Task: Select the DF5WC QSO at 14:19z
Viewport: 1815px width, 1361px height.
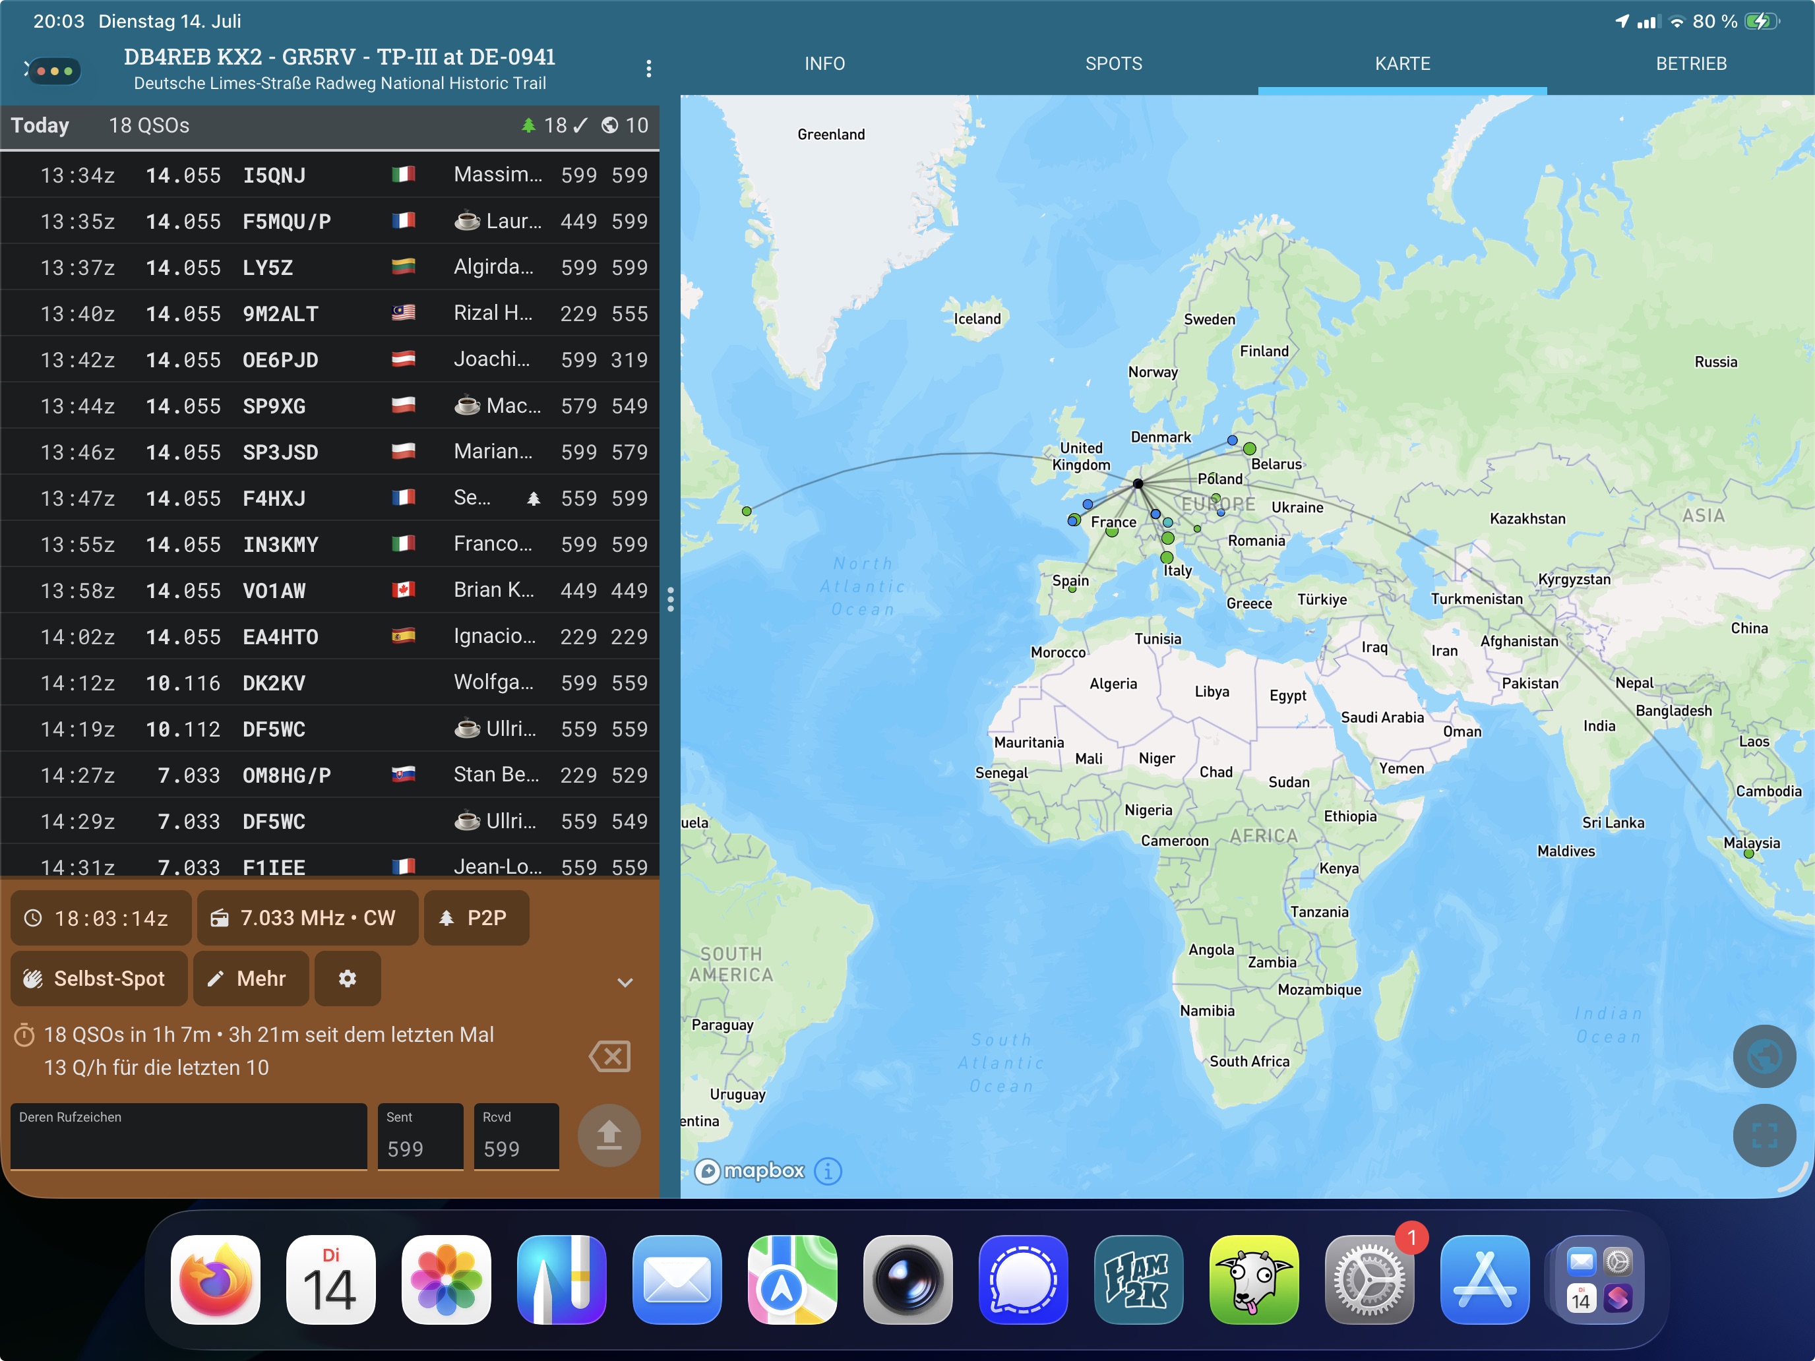Action: click(x=330, y=729)
